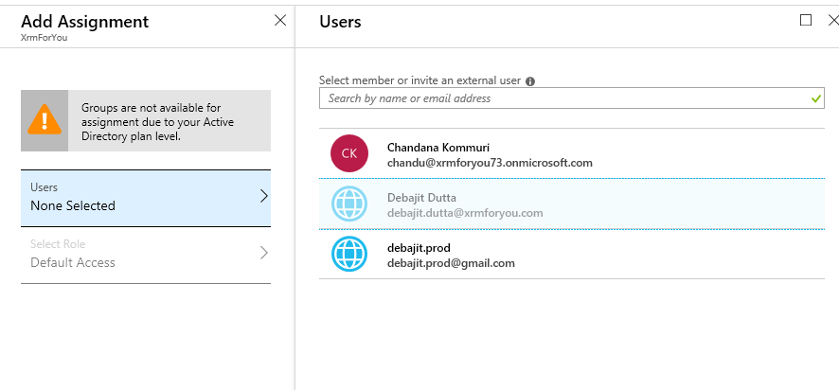Close the Add Assignment blade
This screenshot has height=390, width=839.
click(x=279, y=20)
